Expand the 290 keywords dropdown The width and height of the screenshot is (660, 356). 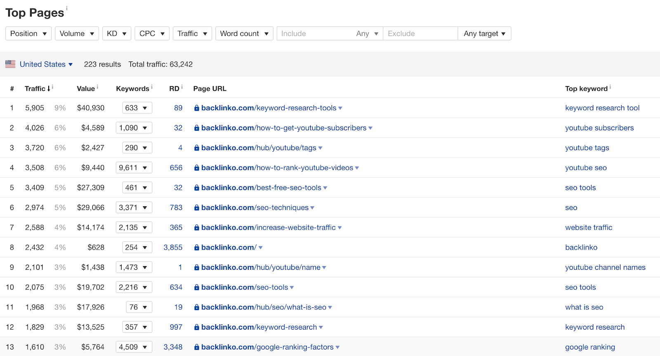(137, 148)
